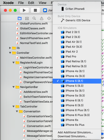The height and width of the screenshot is (140, 104).
Task: Open the File menu
Action: [21, 3]
